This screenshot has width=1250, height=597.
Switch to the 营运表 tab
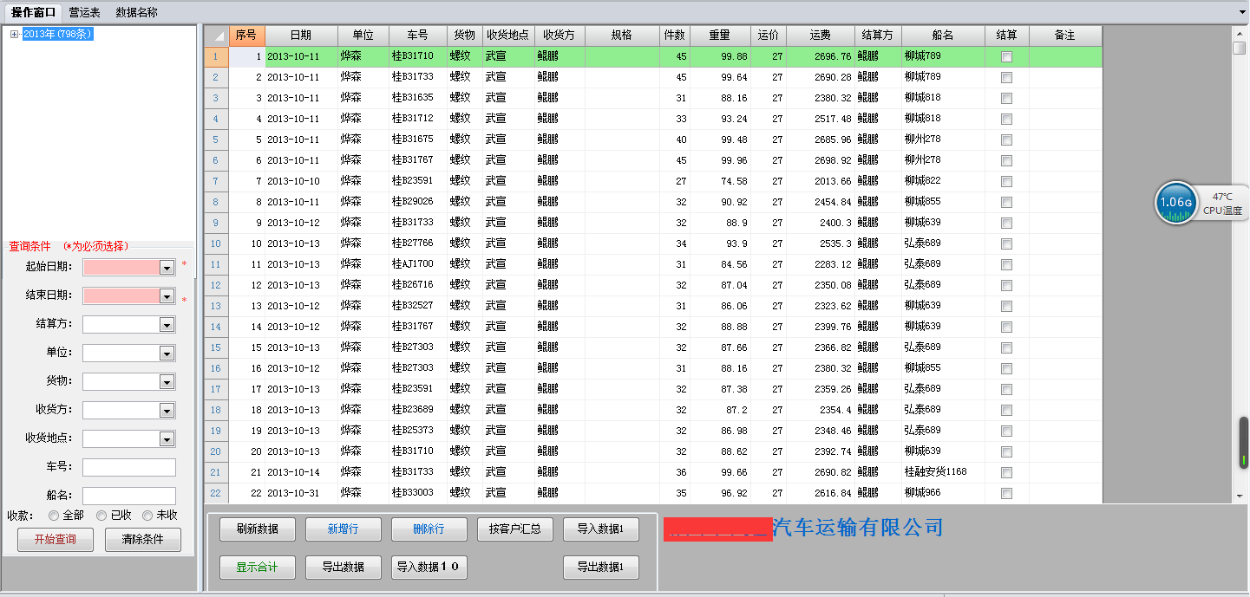click(x=83, y=12)
